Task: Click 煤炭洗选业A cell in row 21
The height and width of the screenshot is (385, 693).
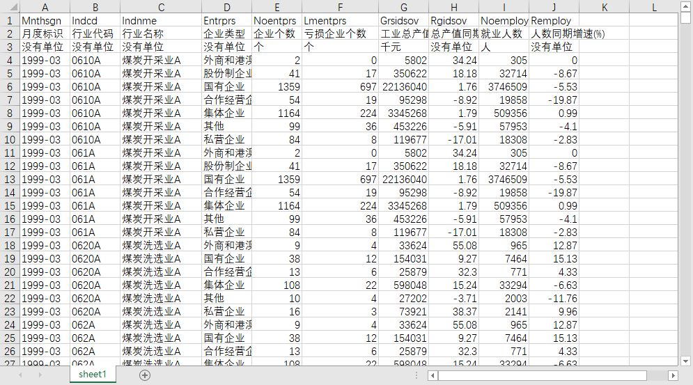Action: click(x=161, y=285)
